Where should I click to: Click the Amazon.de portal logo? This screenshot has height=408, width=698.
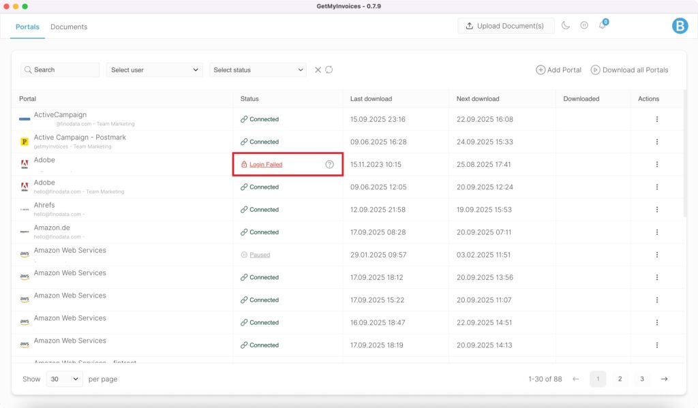(x=25, y=232)
